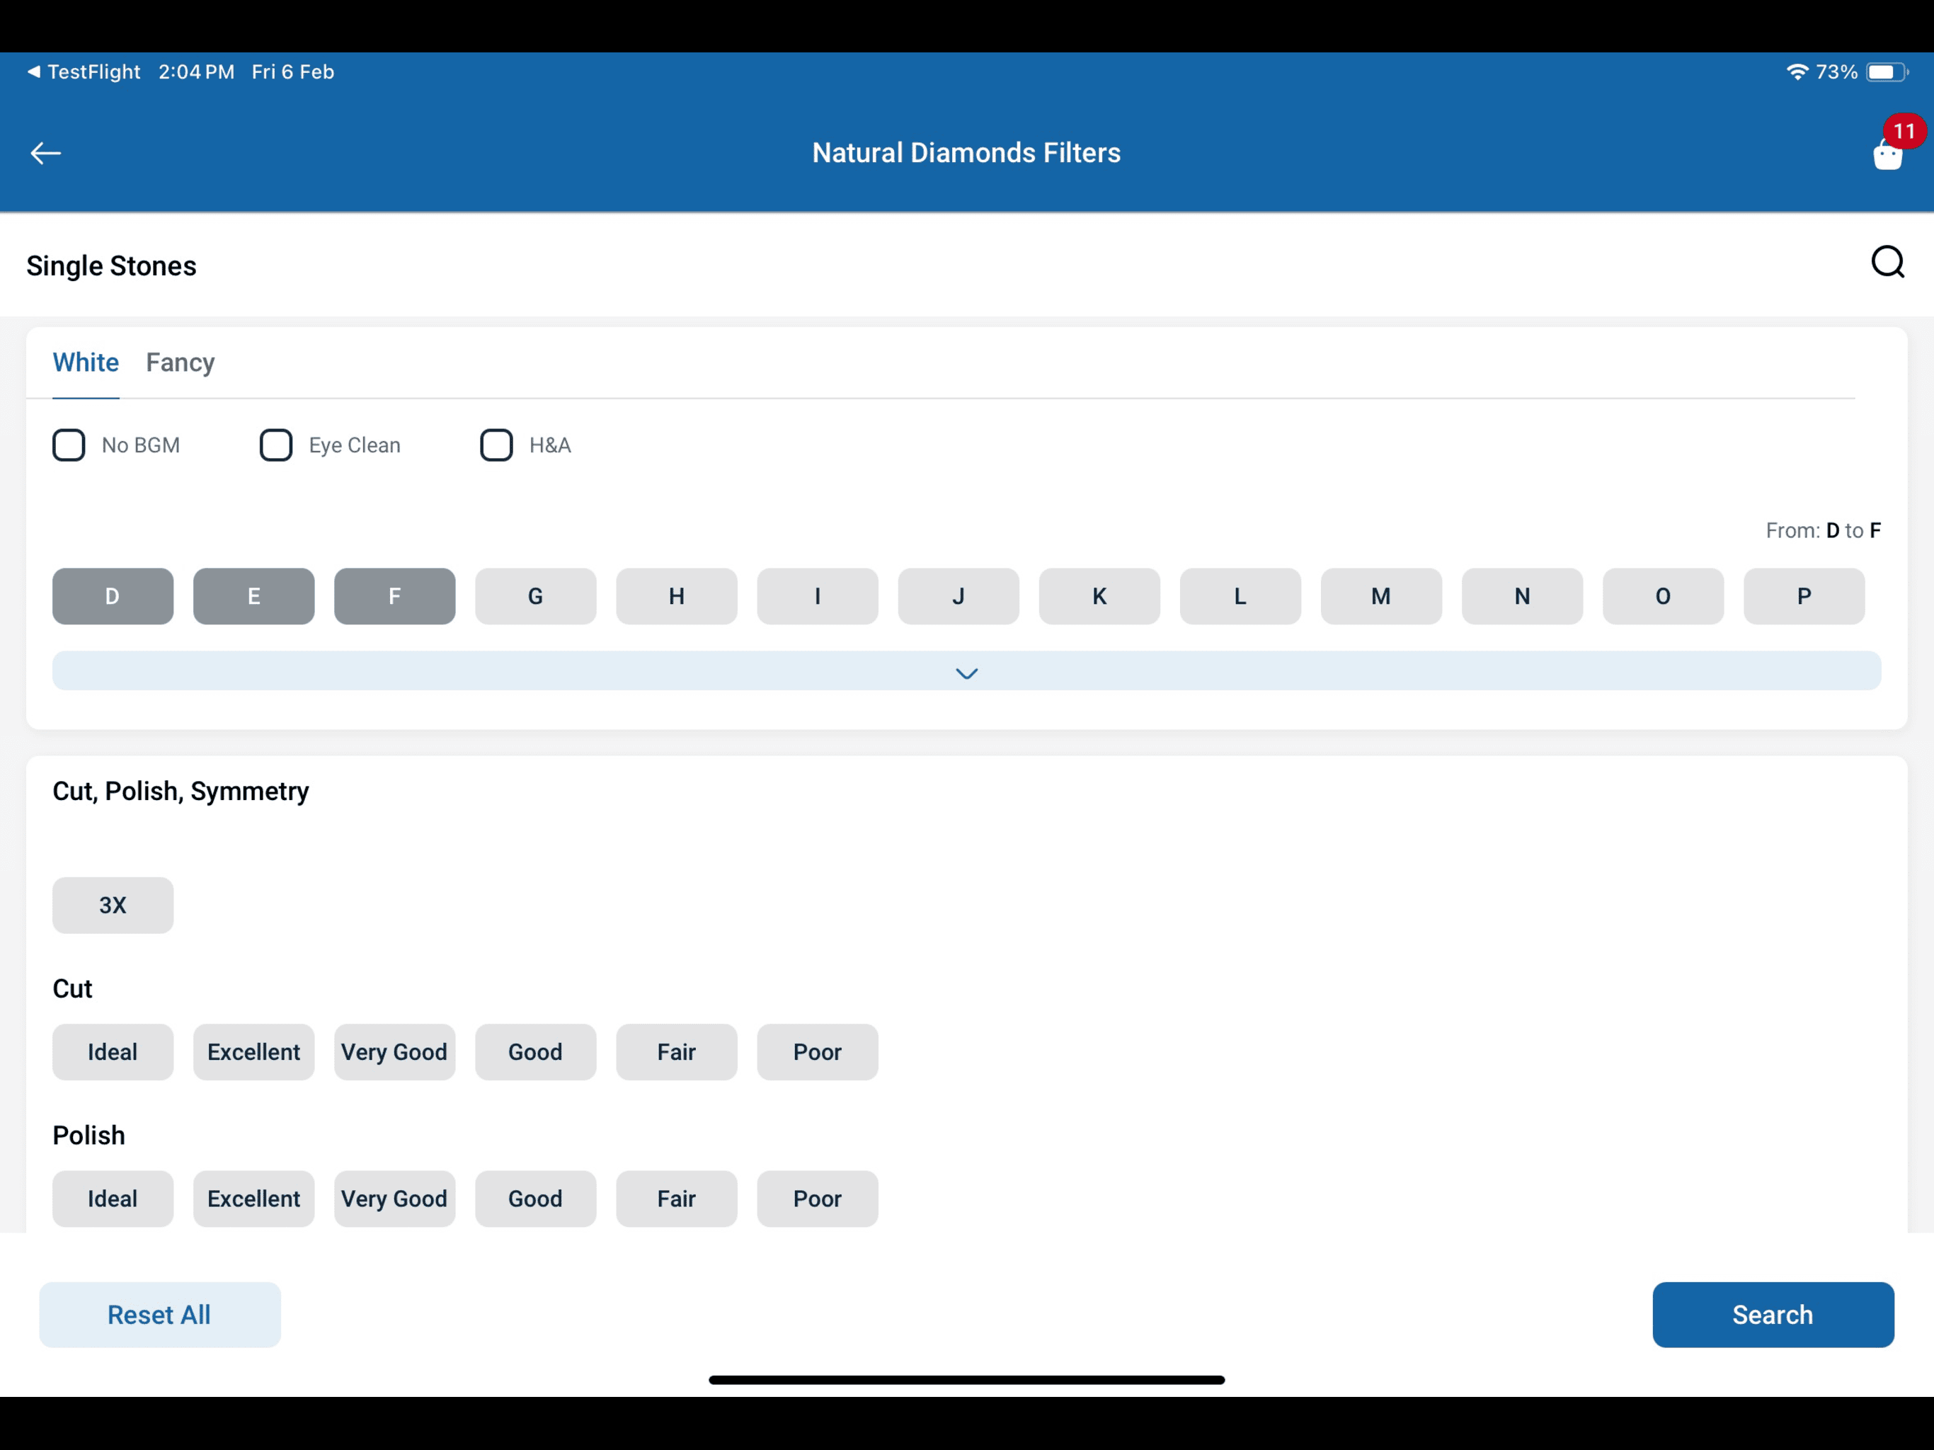The width and height of the screenshot is (1934, 1450).
Task: Return to TestFlight from status bar
Action: (84, 72)
